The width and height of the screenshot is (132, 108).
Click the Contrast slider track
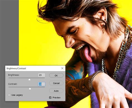[x=26, y=87]
